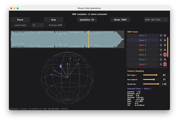Image resolution: width=179 pixels, height=122 pixels.
Task: Click the Centroid 2.60 kHz readout
Action: pyautogui.click(x=135, y=97)
